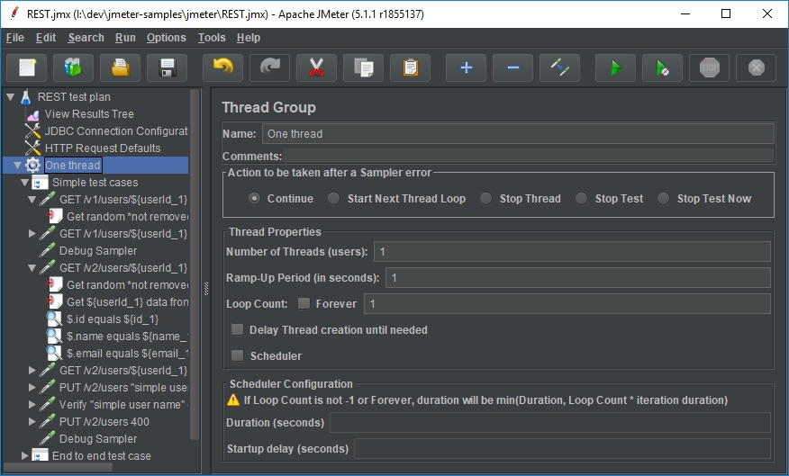Screen dimensions: 789x476
Task: Collapse the One thread tree node
Action: pos(18,165)
